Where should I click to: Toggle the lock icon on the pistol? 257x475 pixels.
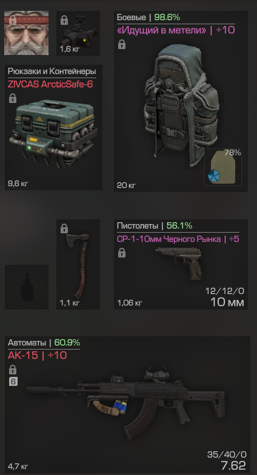click(121, 252)
